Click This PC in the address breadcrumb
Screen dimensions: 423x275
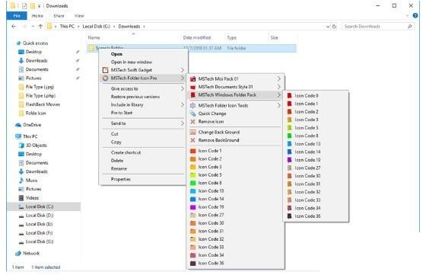67,27
